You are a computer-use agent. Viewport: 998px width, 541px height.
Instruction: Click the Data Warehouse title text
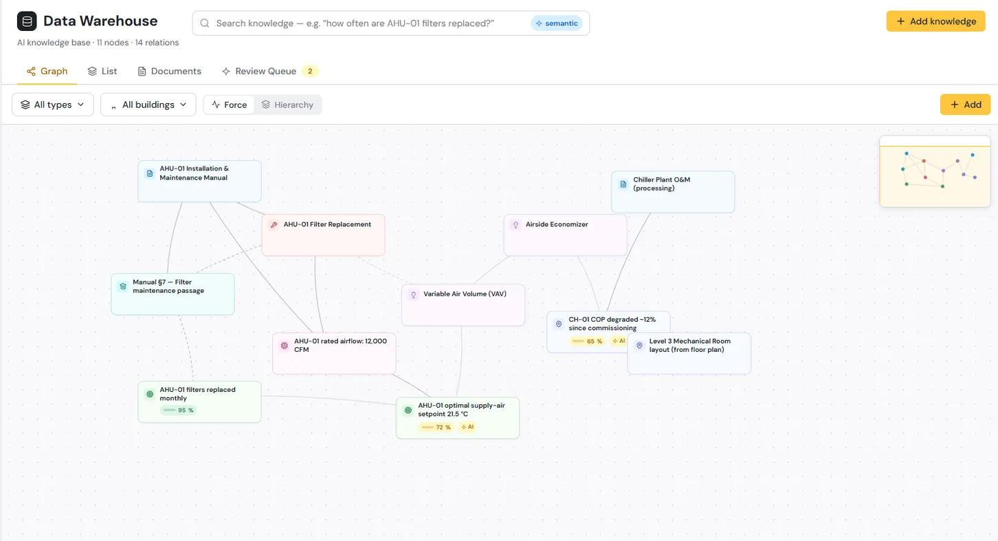click(x=100, y=21)
